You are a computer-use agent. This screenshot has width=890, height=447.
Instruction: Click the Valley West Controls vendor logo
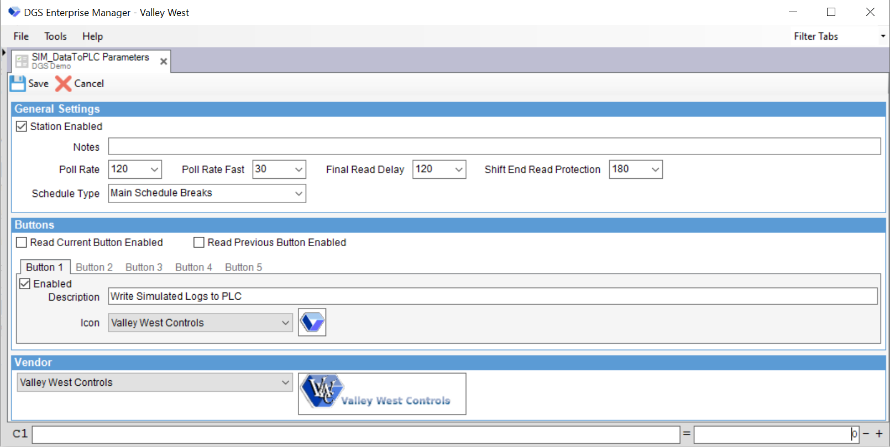(x=382, y=393)
